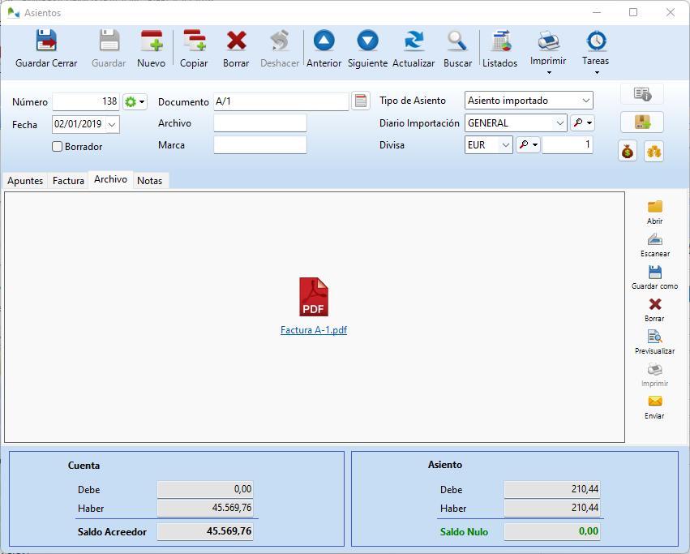Screen dimensions: 690x554
Task: Open the Fecha date picker dropdown
Action: click(x=112, y=124)
